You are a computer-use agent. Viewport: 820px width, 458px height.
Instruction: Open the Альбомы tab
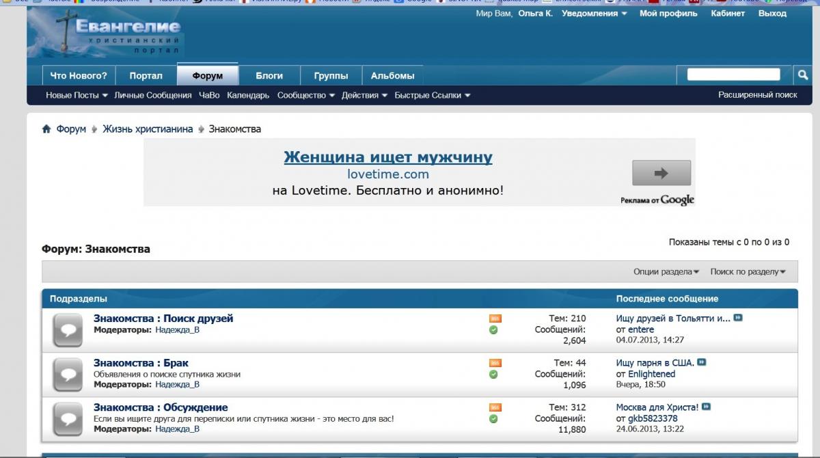[x=392, y=76]
